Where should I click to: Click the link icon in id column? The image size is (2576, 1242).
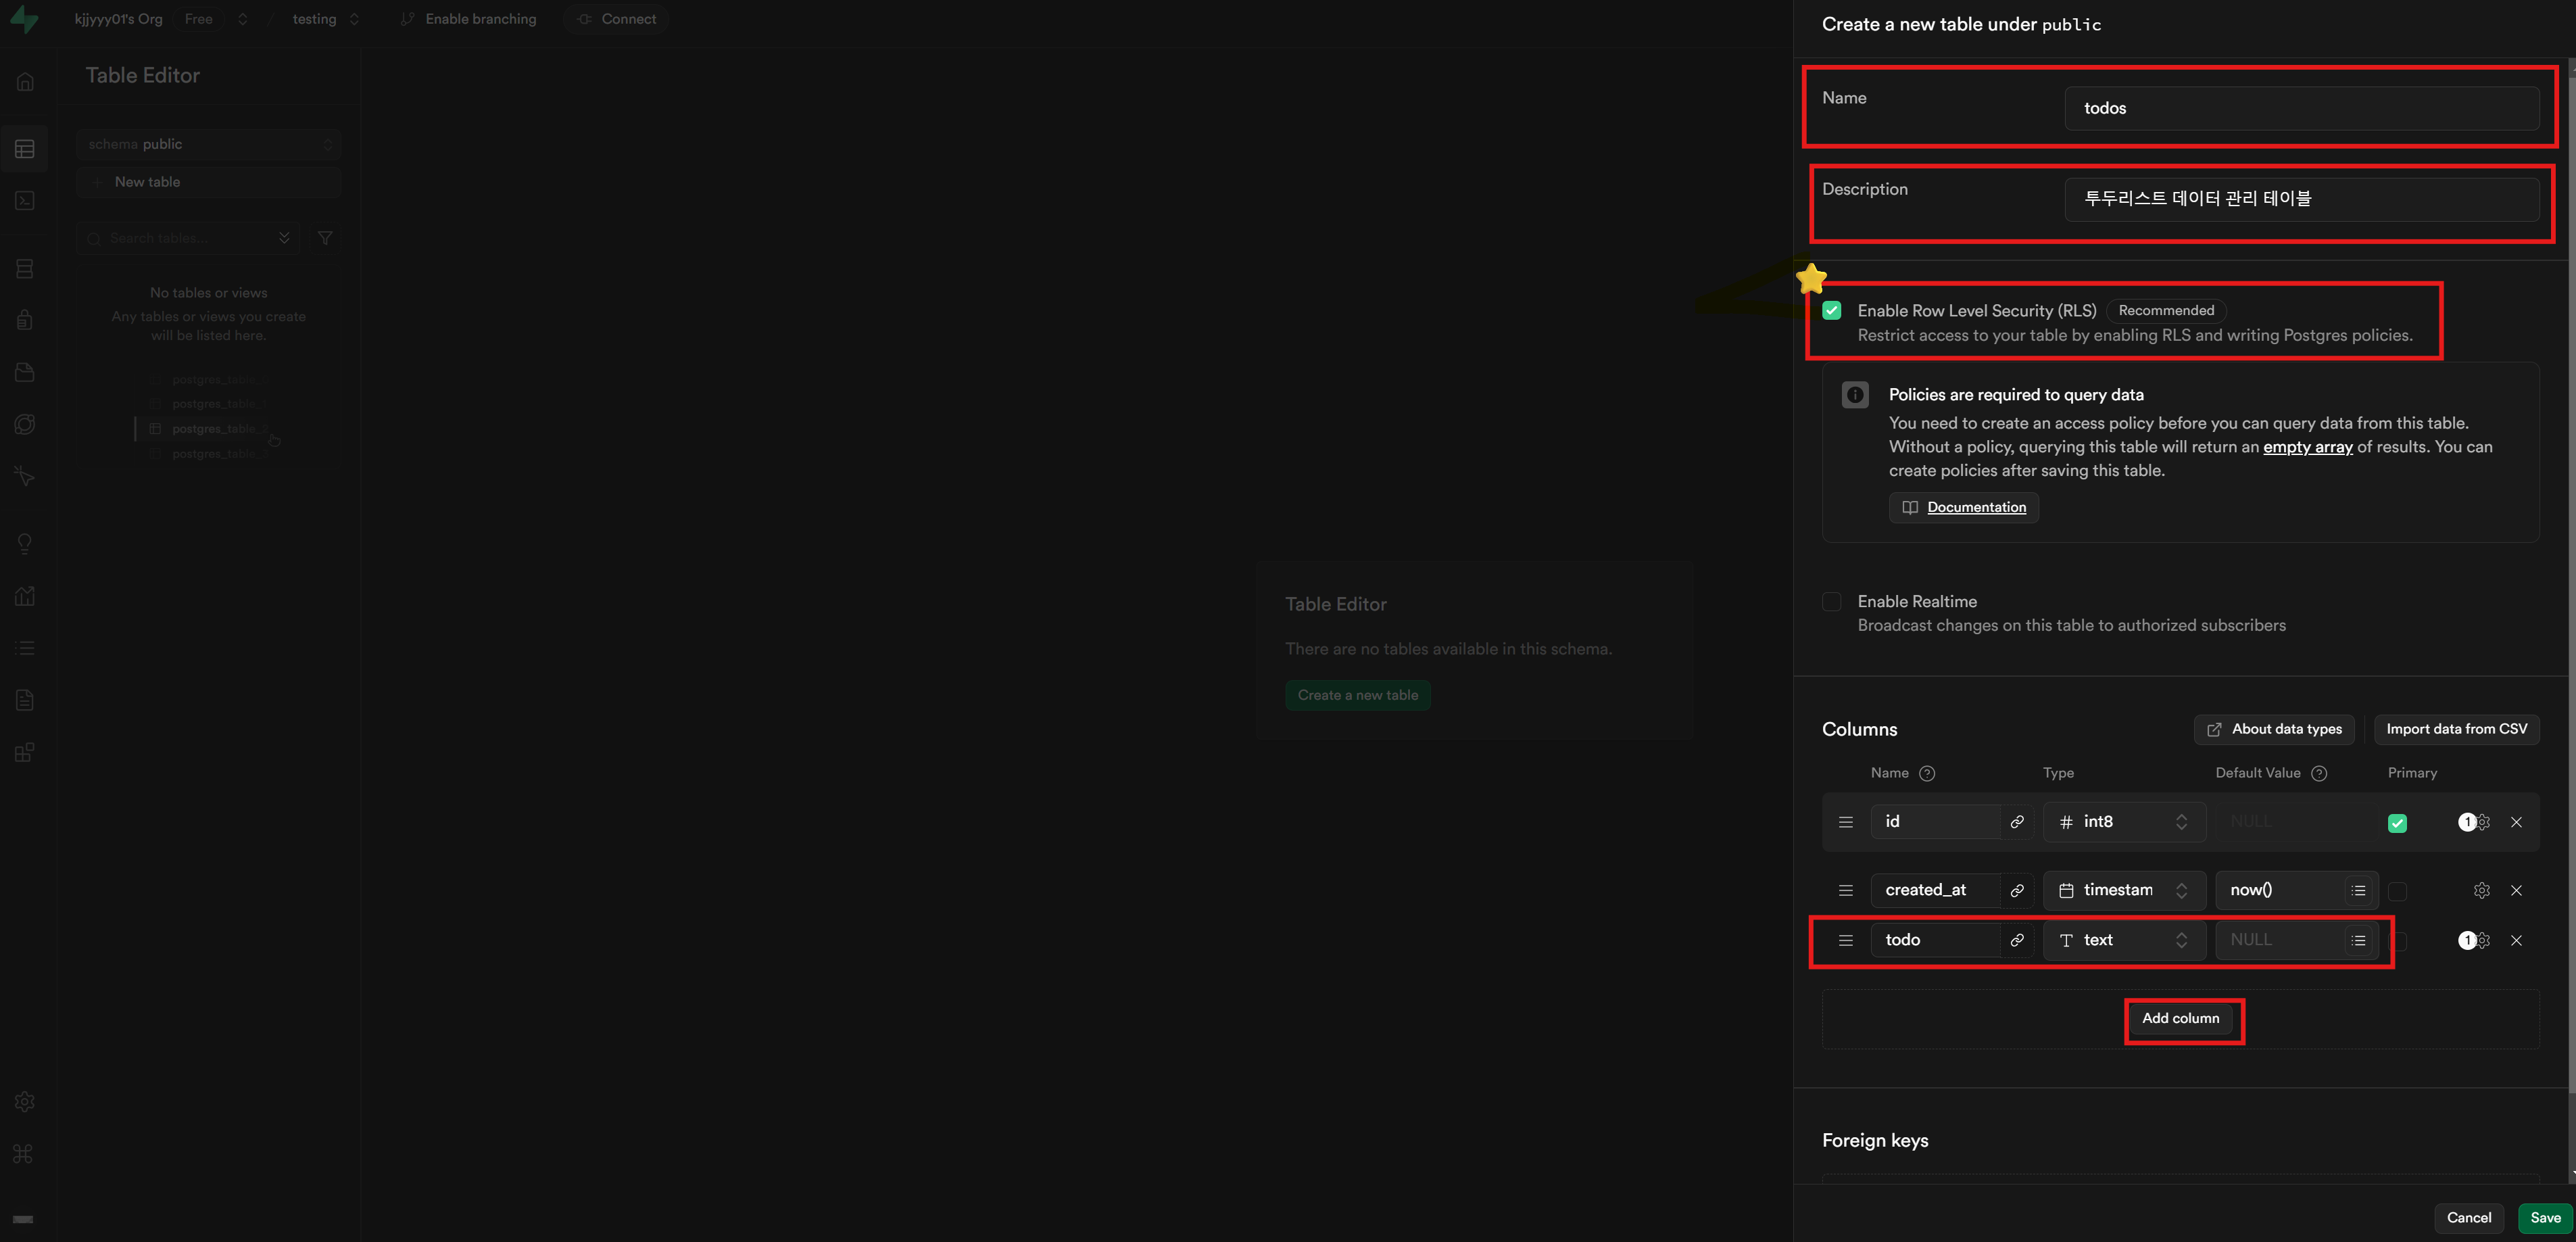[x=2017, y=822]
